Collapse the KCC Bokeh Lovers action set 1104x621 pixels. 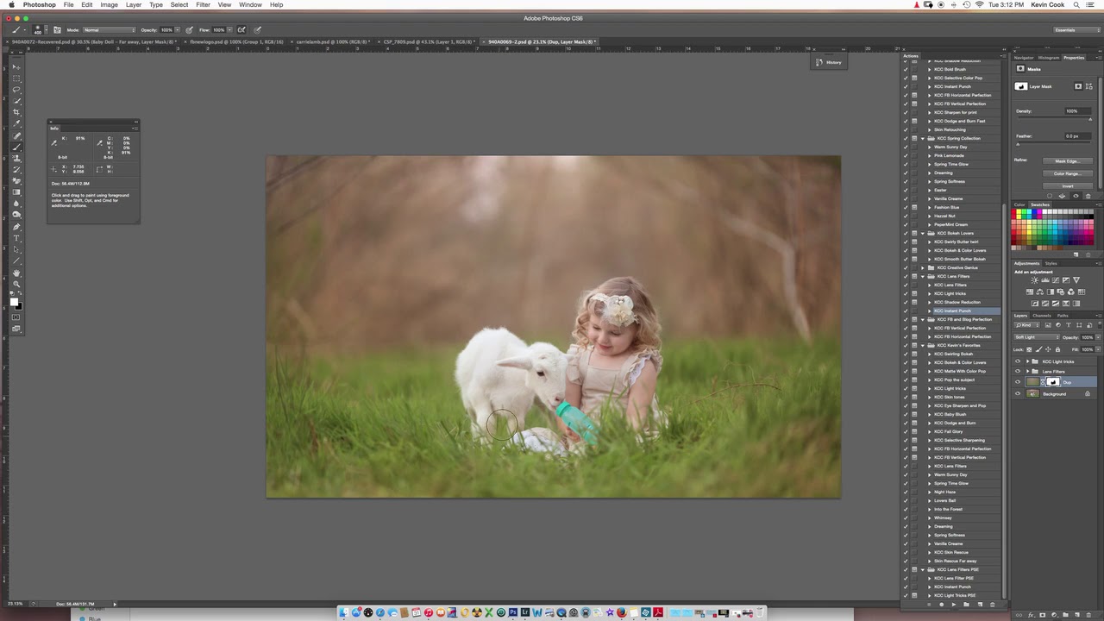click(923, 233)
